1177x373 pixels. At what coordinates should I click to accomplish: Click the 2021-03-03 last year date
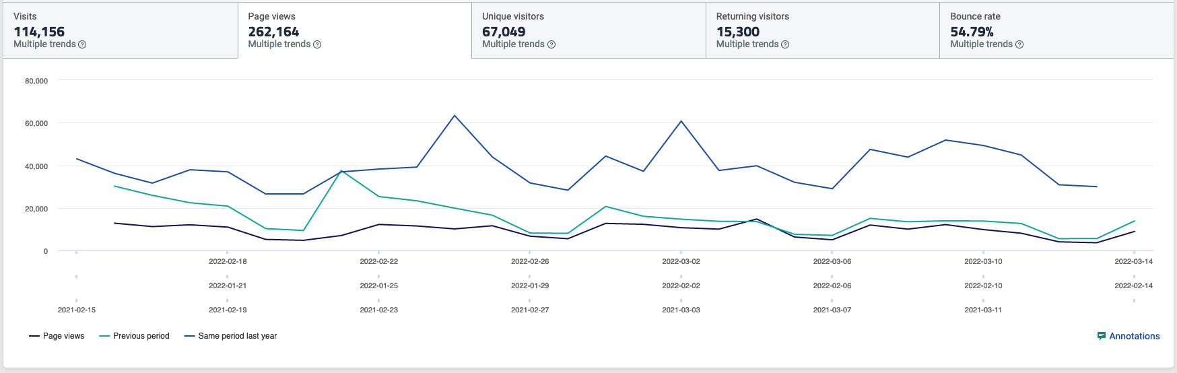(x=681, y=310)
